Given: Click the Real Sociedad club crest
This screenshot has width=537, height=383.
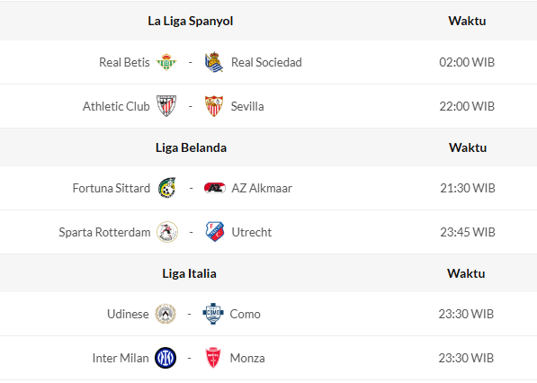Looking at the screenshot, I should 214,62.
